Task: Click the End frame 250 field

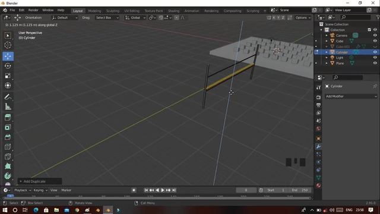Action: coord(300,190)
